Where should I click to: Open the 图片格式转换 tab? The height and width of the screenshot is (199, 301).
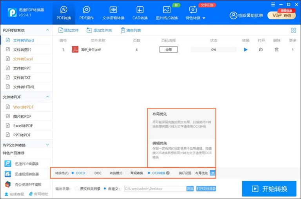(167, 13)
